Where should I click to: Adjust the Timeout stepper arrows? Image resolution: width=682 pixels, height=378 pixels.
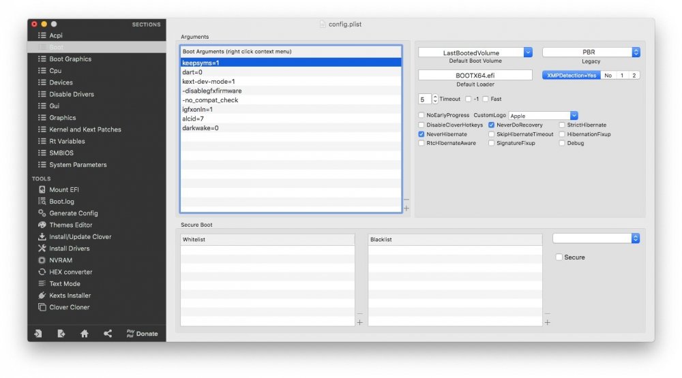[x=435, y=99]
